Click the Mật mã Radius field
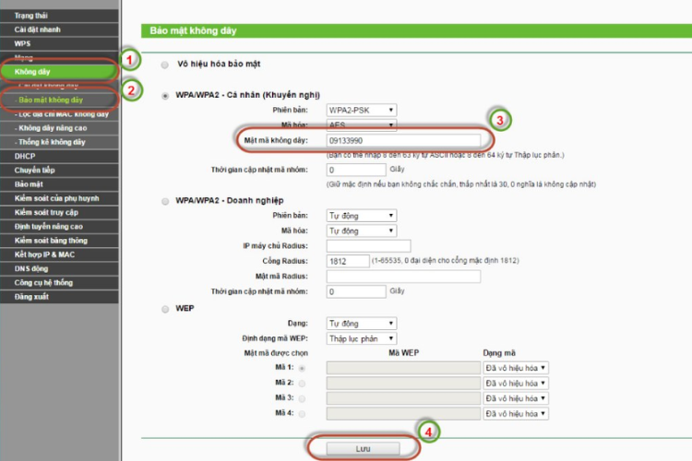The height and width of the screenshot is (461, 692). (x=403, y=277)
